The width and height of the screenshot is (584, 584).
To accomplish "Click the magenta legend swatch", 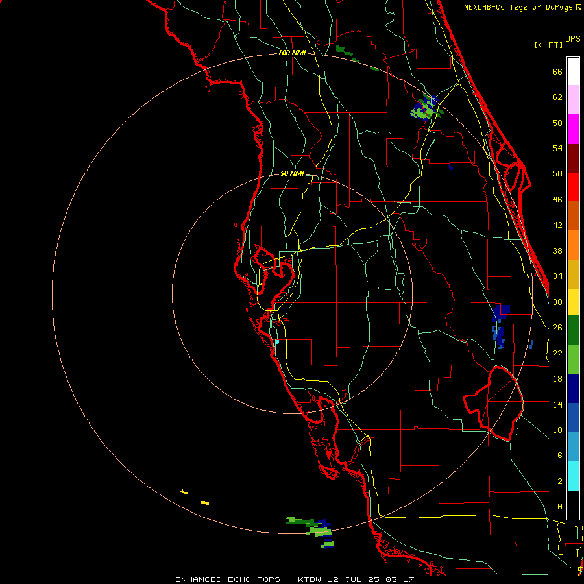I will tap(573, 129).
